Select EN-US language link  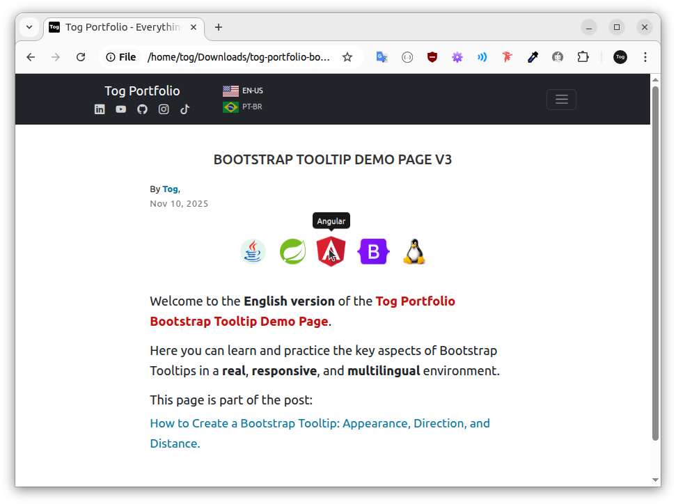click(253, 91)
